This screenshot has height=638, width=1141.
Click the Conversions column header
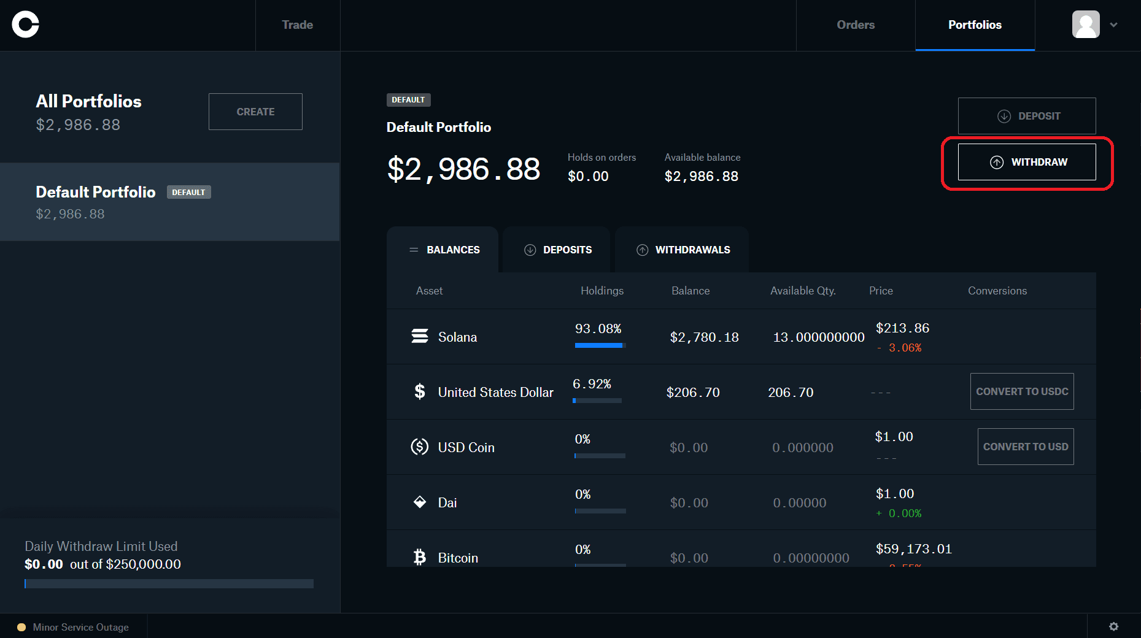(997, 291)
